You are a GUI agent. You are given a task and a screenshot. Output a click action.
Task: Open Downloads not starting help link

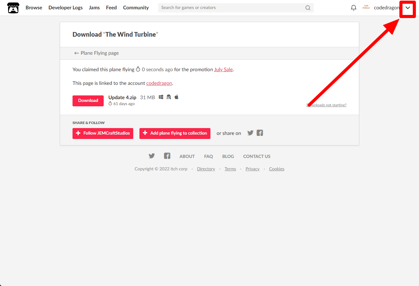(x=326, y=105)
